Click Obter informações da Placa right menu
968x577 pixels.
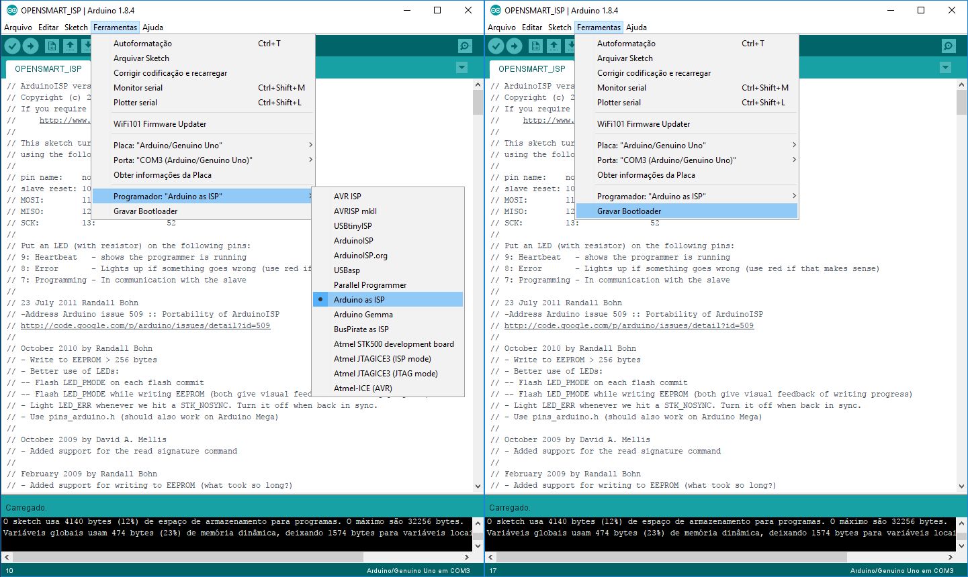[x=687, y=174]
